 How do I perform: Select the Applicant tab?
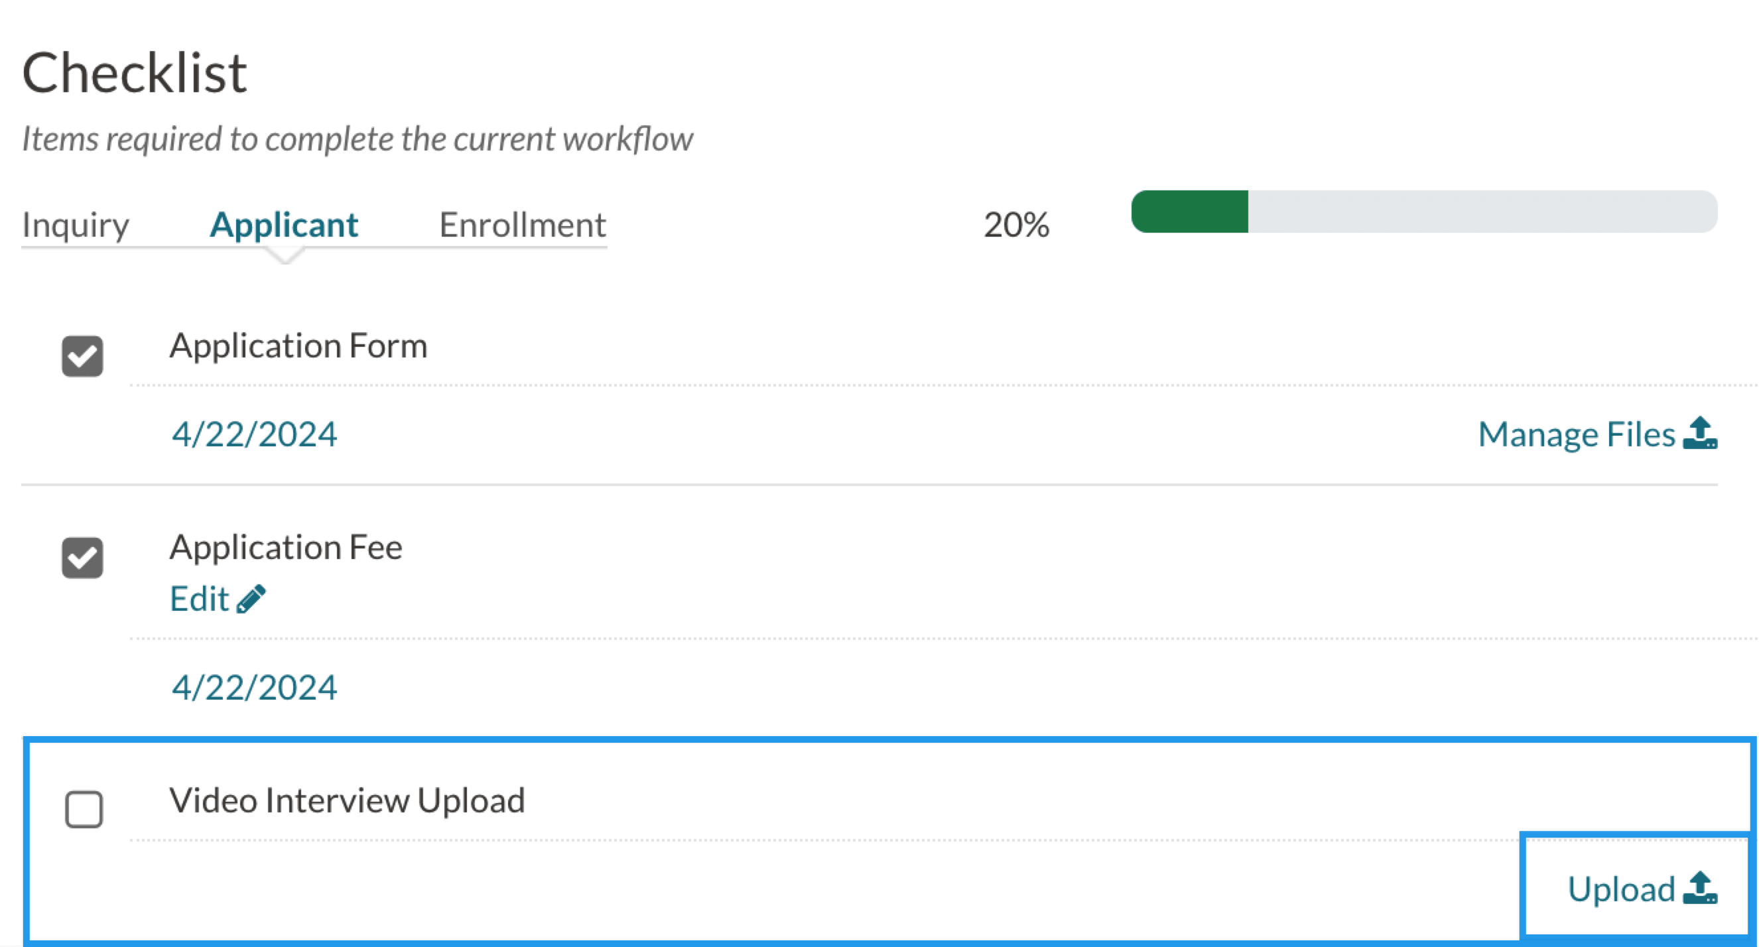click(x=283, y=225)
